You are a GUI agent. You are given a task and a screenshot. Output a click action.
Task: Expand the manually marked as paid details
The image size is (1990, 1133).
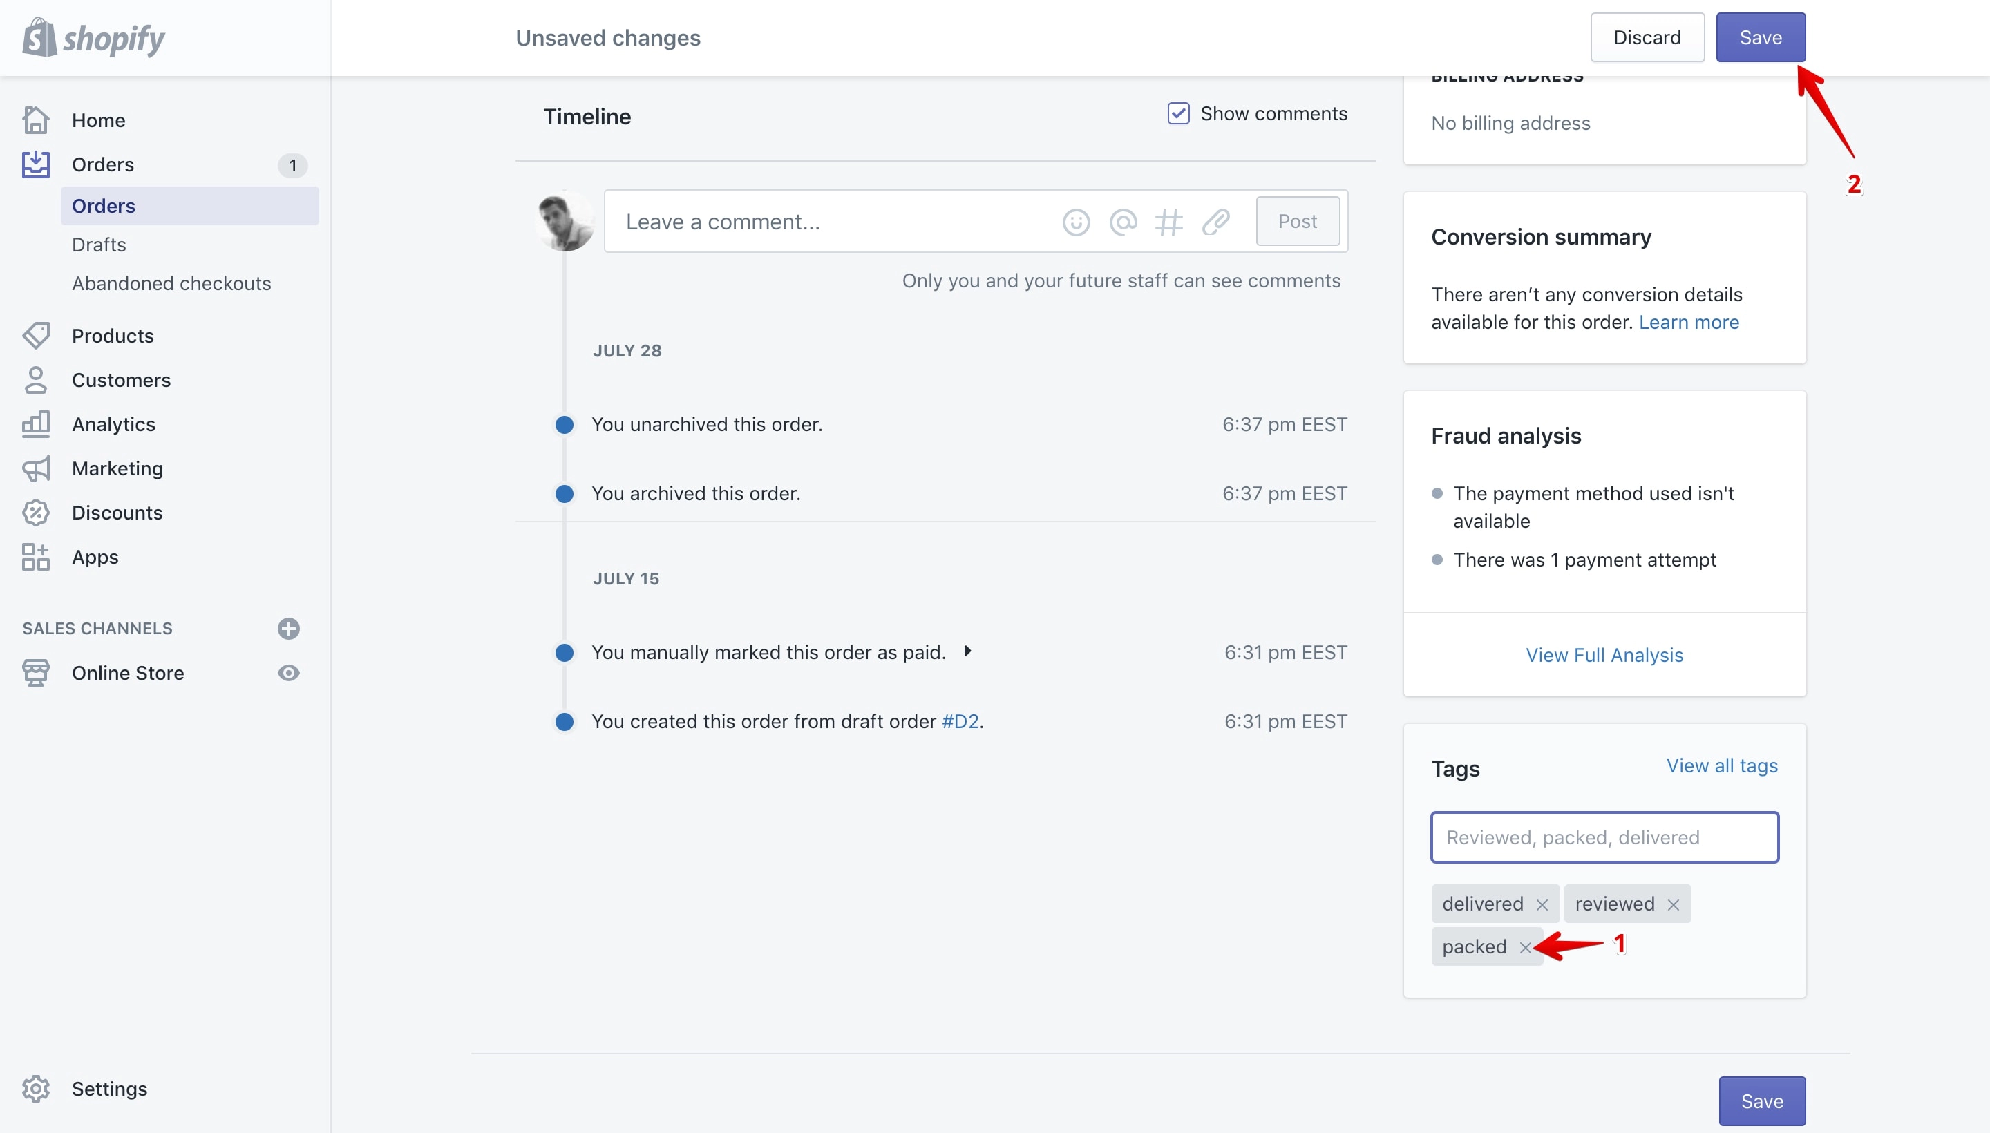pyautogui.click(x=967, y=651)
